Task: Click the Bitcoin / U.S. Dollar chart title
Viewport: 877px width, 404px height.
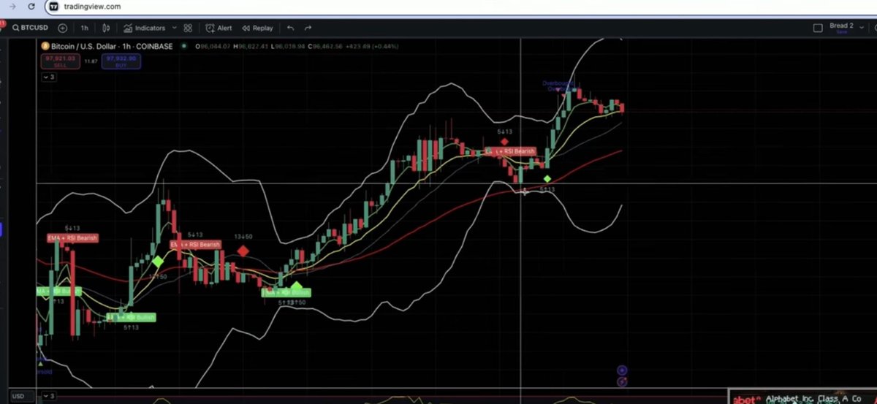Action: pyautogui.click(x=111, y=46)
